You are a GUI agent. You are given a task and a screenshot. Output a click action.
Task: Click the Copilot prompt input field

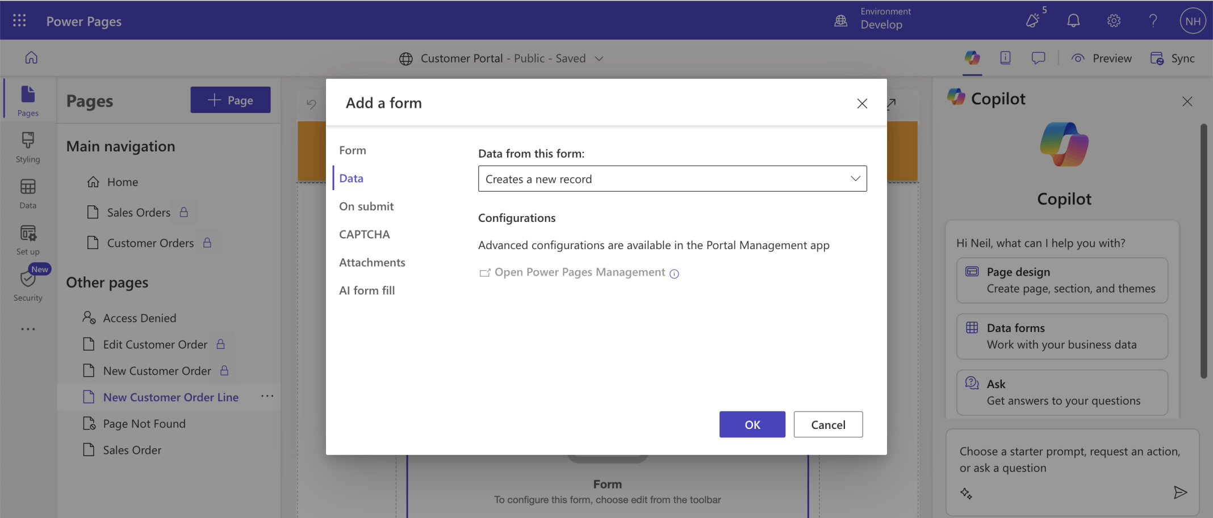pyautogui.click(x=1069, y=460)
